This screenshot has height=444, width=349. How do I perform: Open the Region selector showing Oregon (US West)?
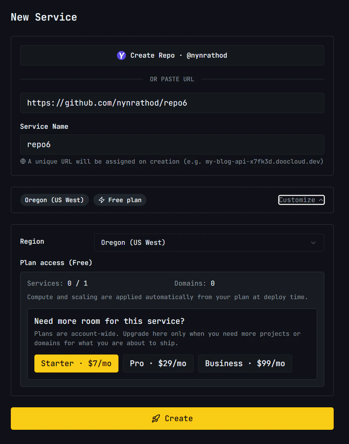(209, 243)
